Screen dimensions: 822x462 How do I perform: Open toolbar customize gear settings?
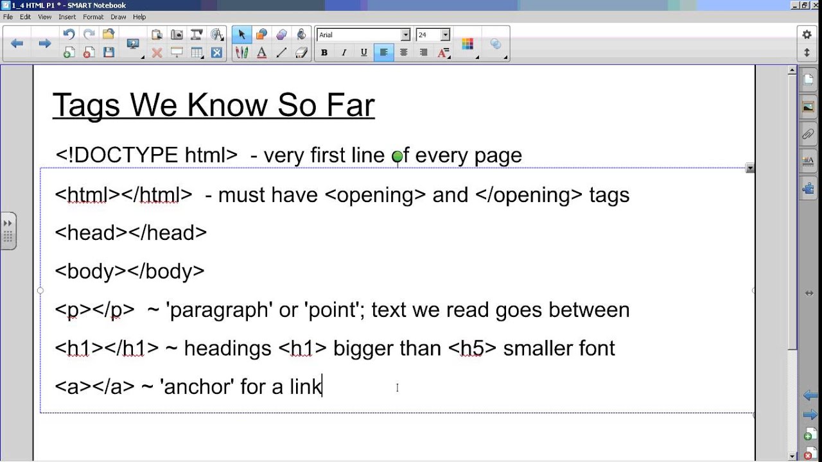[x=807, y=35]
